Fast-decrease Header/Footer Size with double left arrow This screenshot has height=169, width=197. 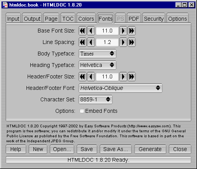pyautogui.click(x=83, y=76)
